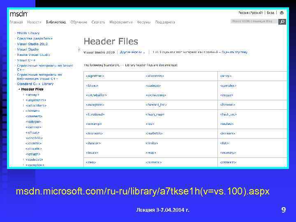This screenshot has width=296, height=222.
Task: Click the sidebar collapse handle
Action: pyautogui.click(x=79, y=49)
